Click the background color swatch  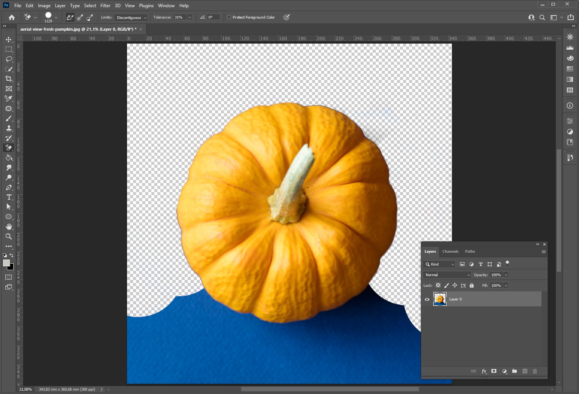tap(11, 268)
